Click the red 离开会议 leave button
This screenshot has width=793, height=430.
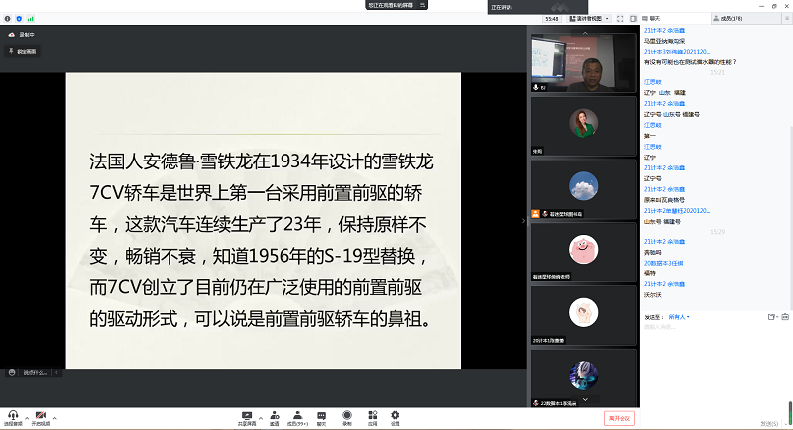(618, 418)
